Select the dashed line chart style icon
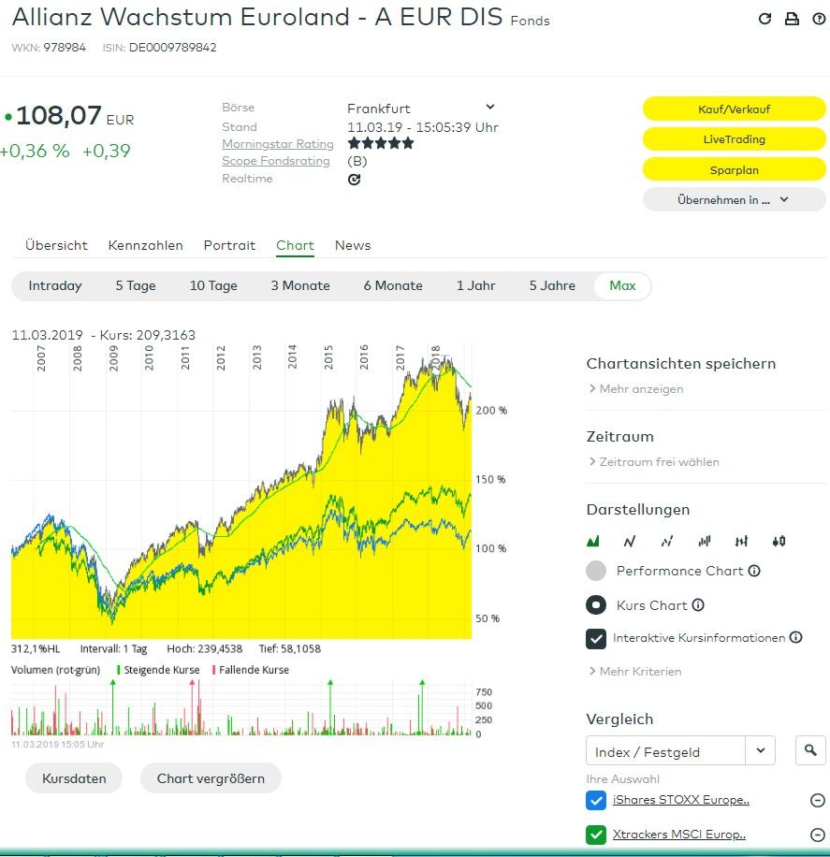This screenshot has height=857, width=830. coord(666,541)
